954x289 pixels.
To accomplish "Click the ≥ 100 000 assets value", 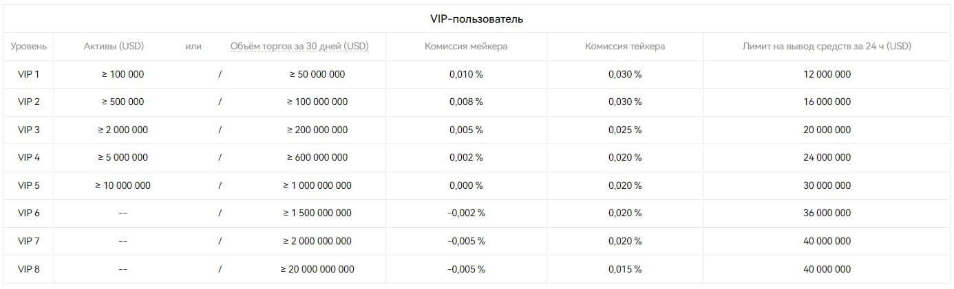I will point(123,74).
